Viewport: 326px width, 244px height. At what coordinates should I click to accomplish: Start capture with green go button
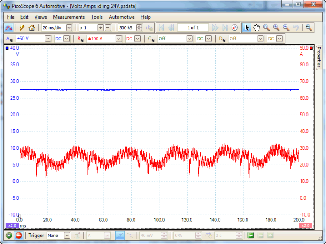point(9,236)
